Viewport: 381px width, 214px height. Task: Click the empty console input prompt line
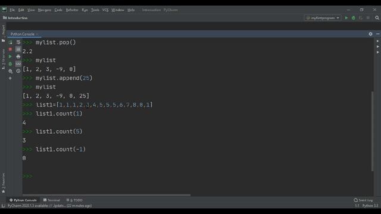pos(198,176)
